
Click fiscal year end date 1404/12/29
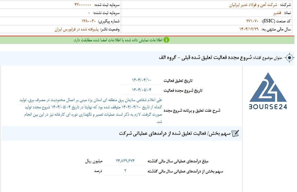coord(249,29)
